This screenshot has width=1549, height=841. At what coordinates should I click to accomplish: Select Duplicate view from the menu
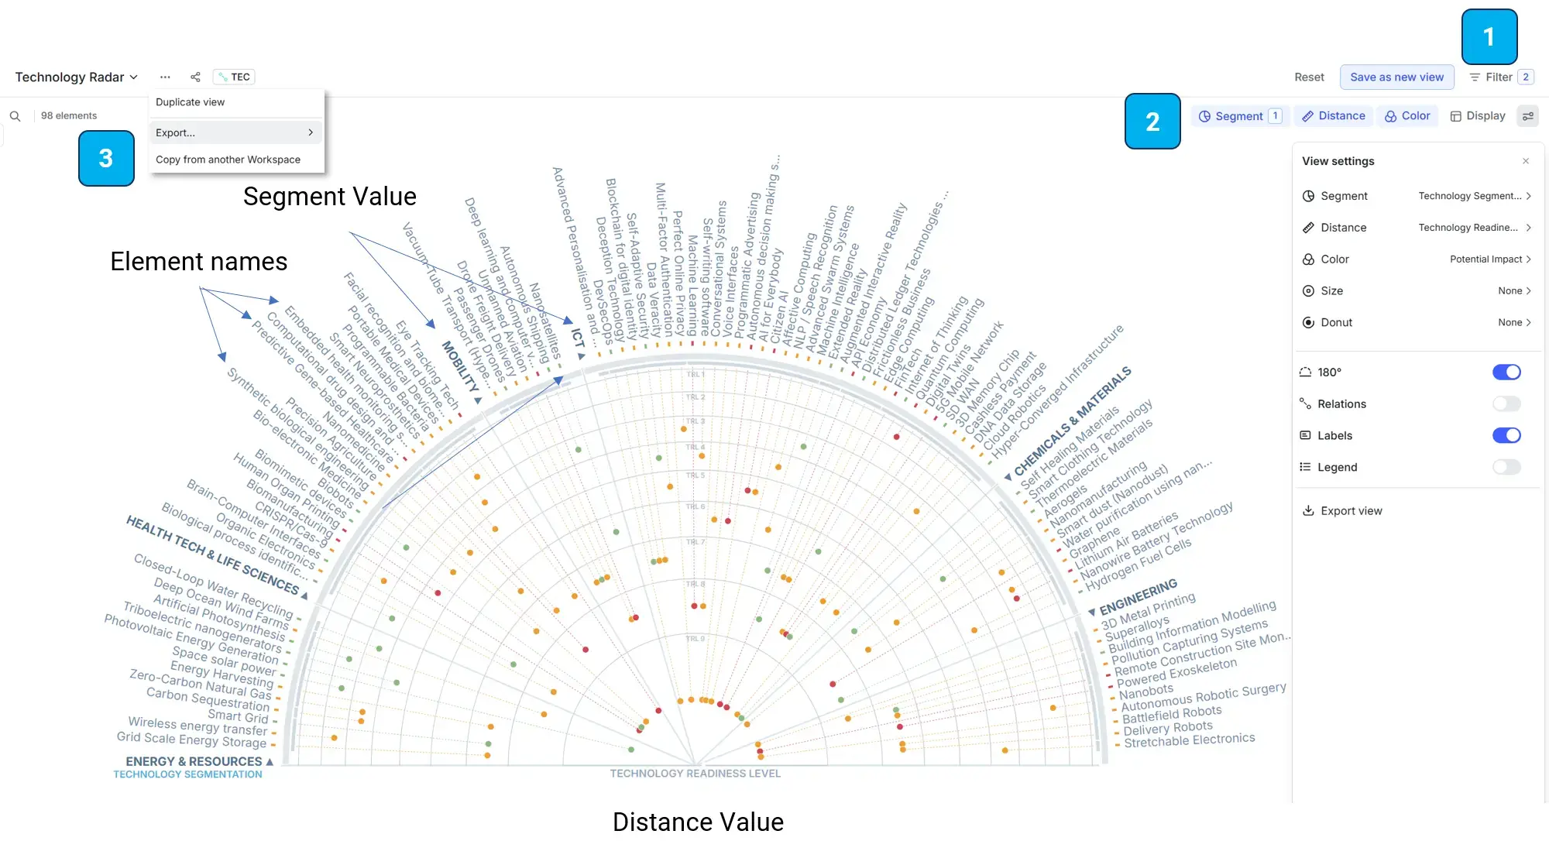point(191,102)
